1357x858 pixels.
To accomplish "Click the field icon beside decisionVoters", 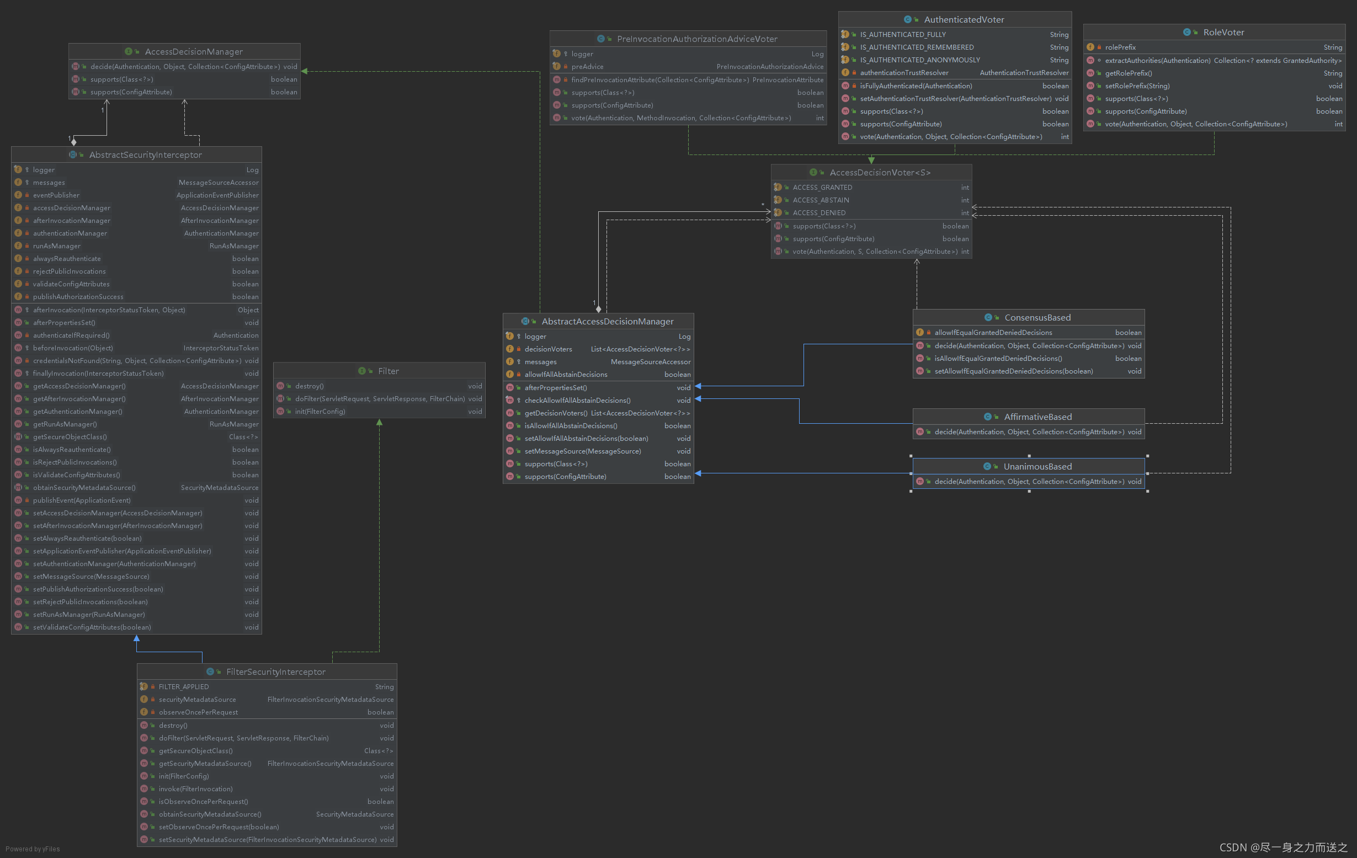I will 510,349.
